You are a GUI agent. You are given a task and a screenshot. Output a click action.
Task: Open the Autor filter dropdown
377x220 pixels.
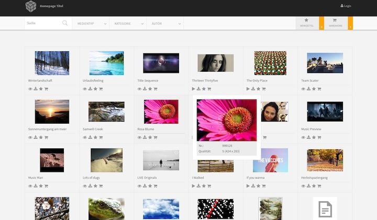165,24
